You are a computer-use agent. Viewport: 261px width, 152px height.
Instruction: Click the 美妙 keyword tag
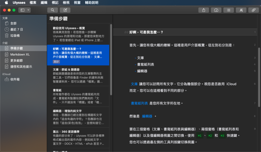tap(56, 62)
